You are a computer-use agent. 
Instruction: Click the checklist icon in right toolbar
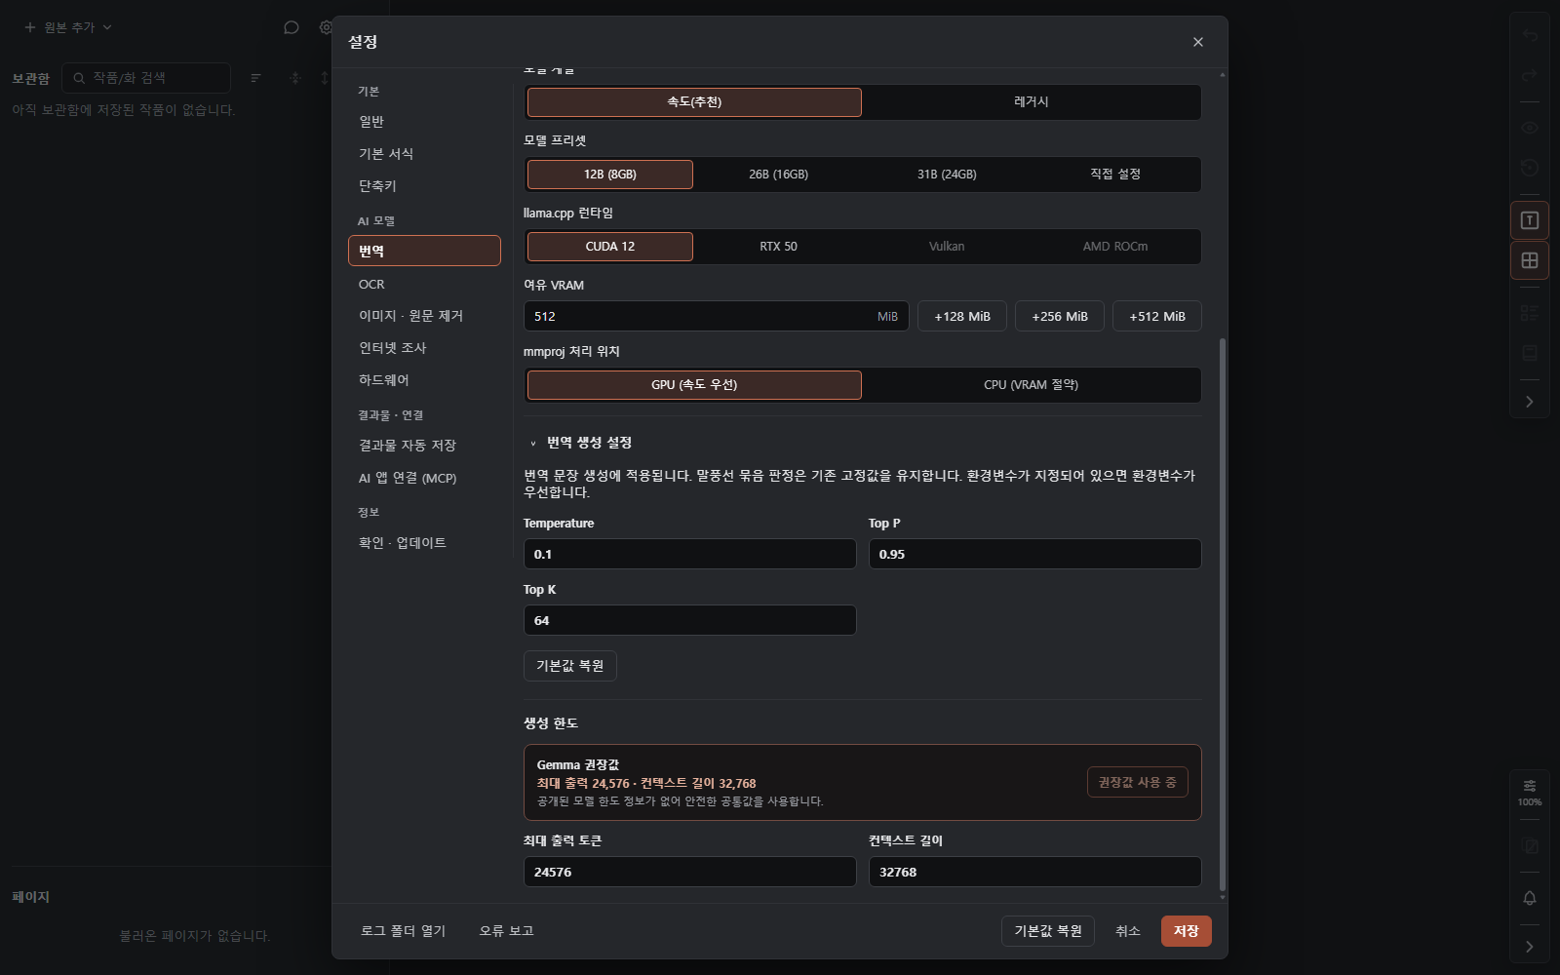coord(1530,313)
